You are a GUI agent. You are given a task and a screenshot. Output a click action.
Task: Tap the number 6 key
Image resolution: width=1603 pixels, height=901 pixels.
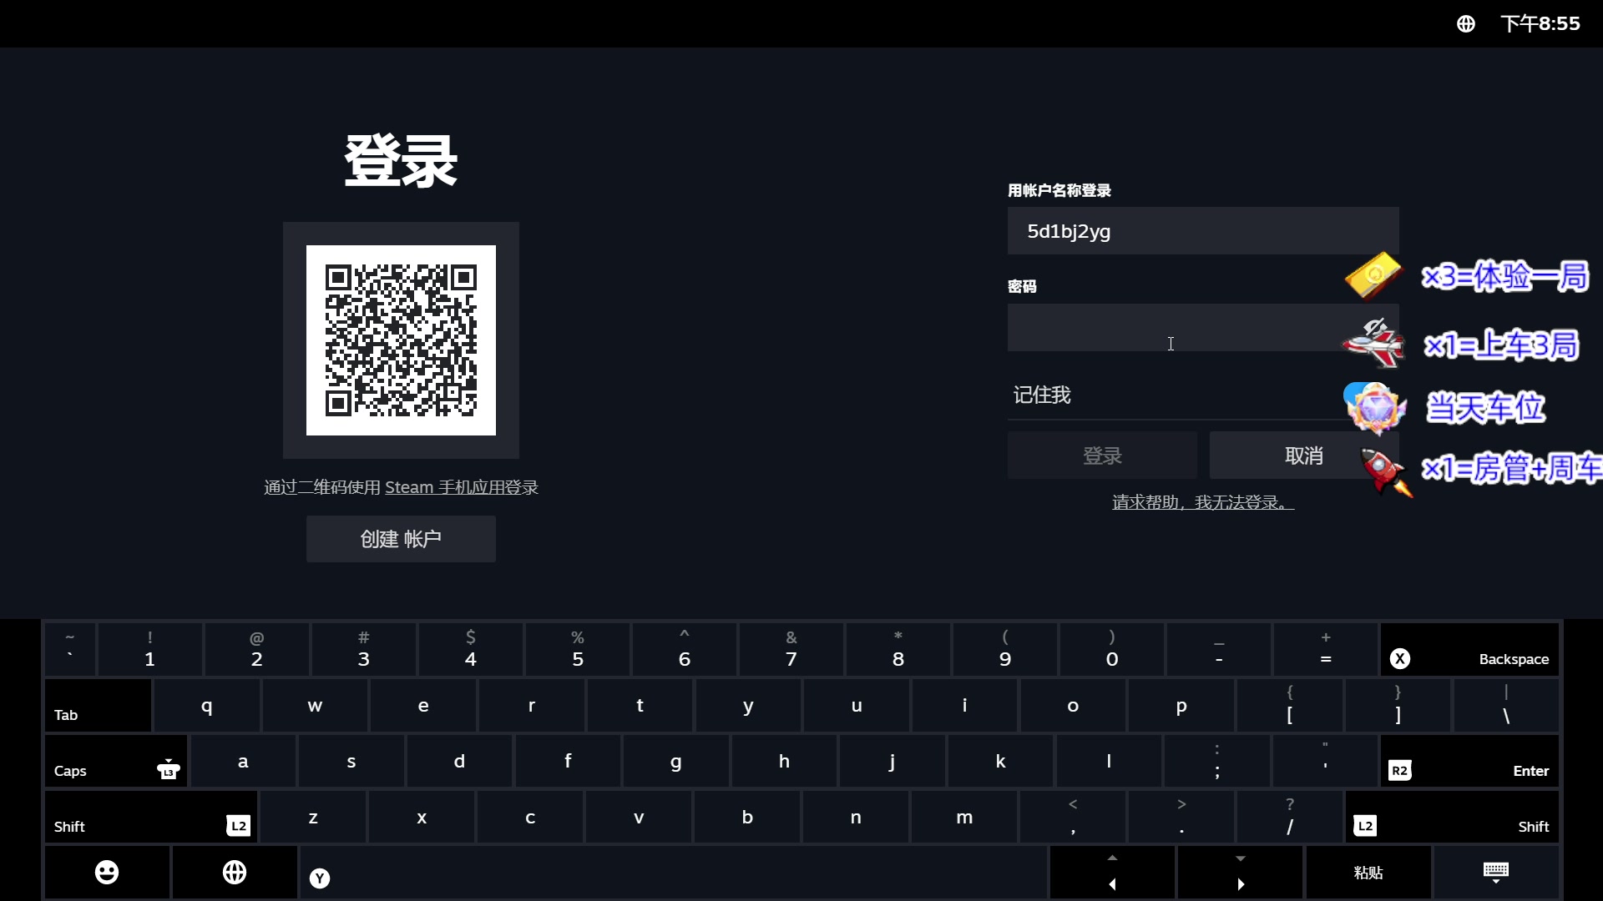pos(685,650)
